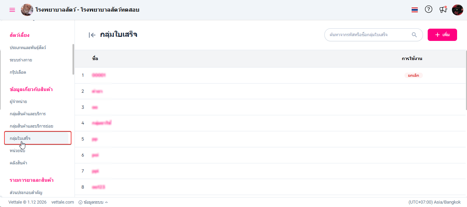
Task: Go to ผู้จำหน่าย sidebar item
Action: [18, 102]
